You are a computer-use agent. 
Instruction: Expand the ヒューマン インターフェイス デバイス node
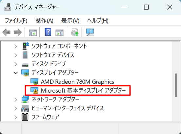(16, 108)
